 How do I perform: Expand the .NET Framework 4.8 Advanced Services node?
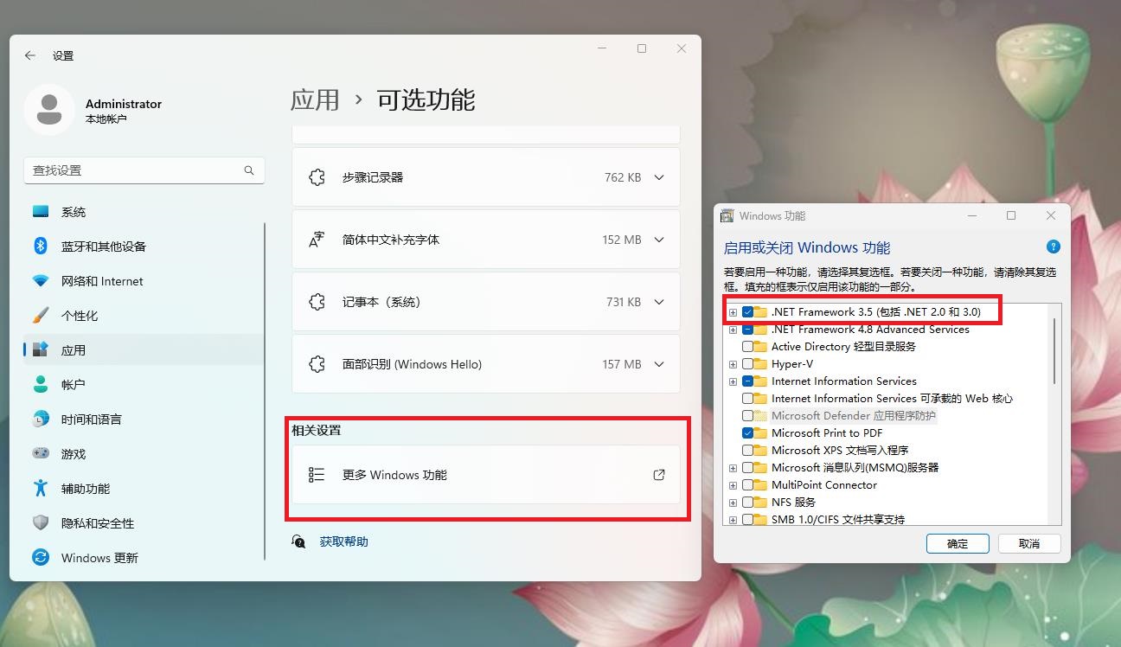(x=733, y=330)
